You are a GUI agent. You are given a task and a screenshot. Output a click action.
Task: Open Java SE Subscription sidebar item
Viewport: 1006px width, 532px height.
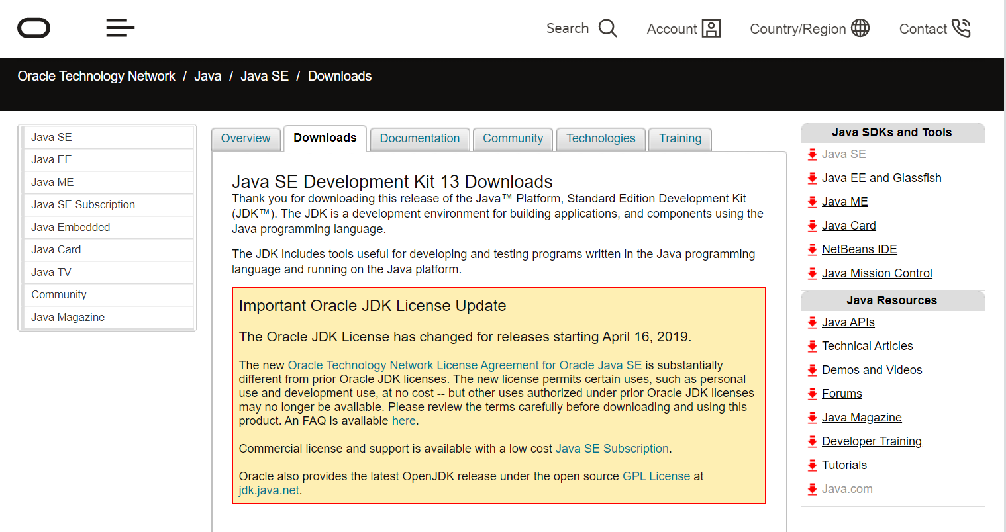tap(108, 205)
